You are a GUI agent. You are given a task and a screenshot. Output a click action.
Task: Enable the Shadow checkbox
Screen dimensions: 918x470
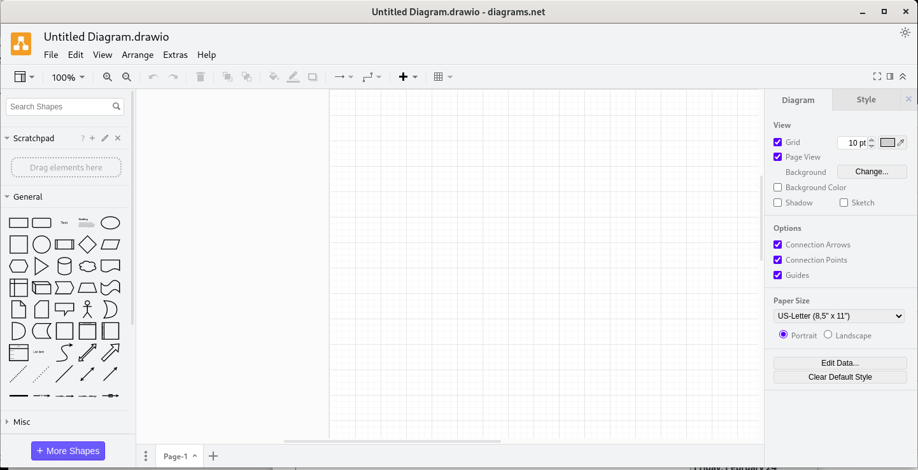tap(777, 203)
